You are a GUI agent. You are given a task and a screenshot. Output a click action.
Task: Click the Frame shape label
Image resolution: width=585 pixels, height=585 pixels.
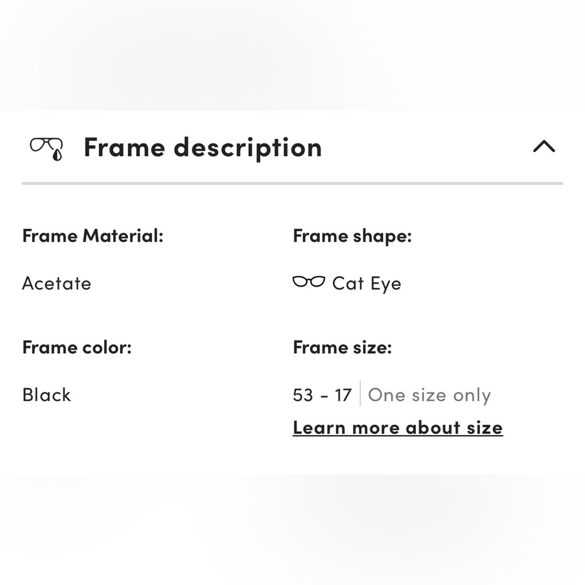pyautogui.click(x=352, y=236)
